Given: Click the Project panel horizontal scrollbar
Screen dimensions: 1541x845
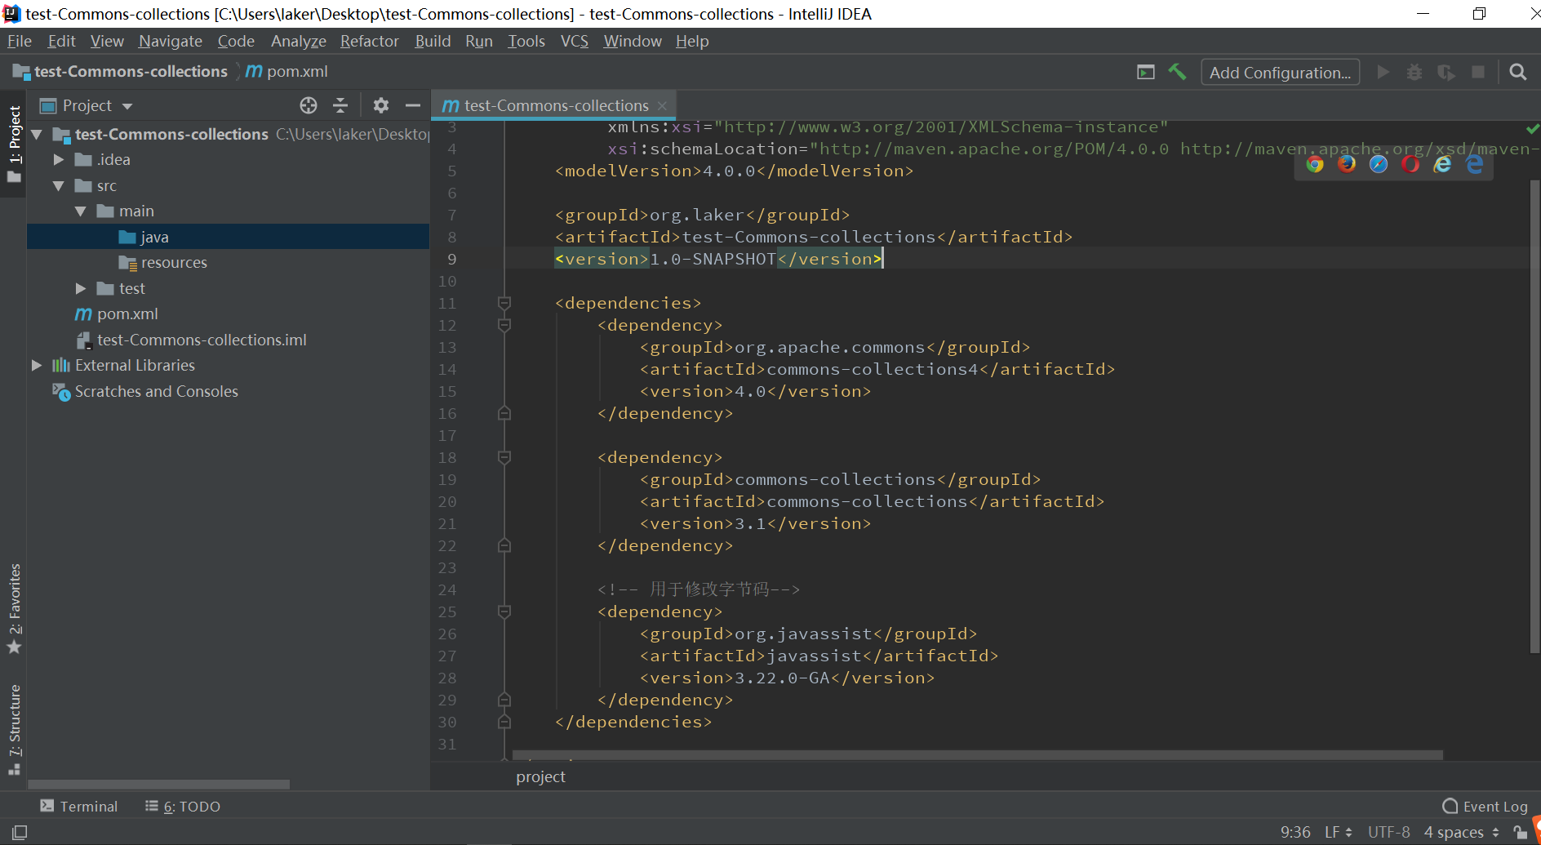Looking at the screenshot, I should (x=159, y=785).
